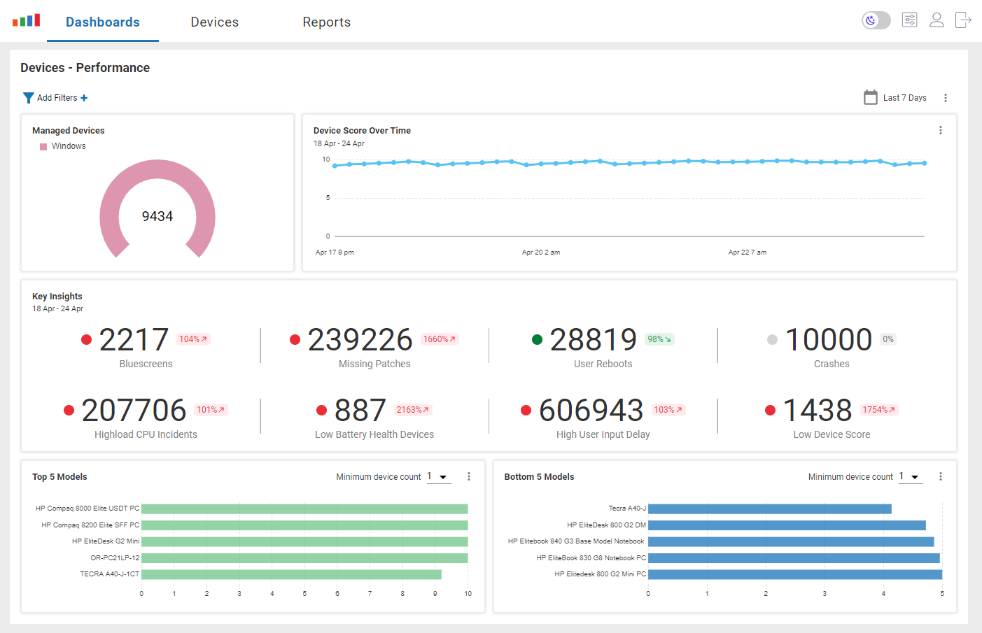The width and height of the screenshot is (982, 633).
Task: Expand Bottom 5 Models minimum device count dropdown
Action: [x=911, y=477]
